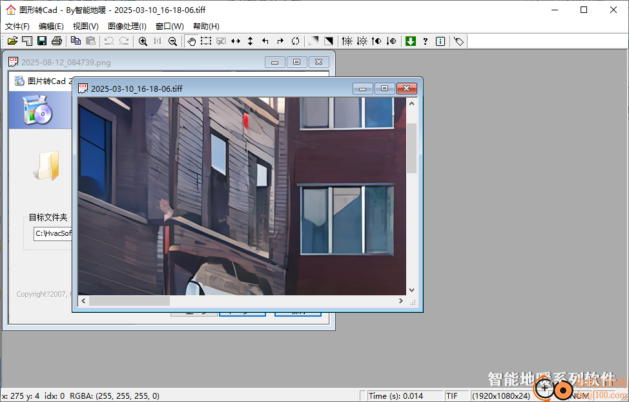Viewport: 629px width, 402px height.
Task: Maximize the 2025-03-10_16-18-06.tiff child window
Action: pos(384,89)
